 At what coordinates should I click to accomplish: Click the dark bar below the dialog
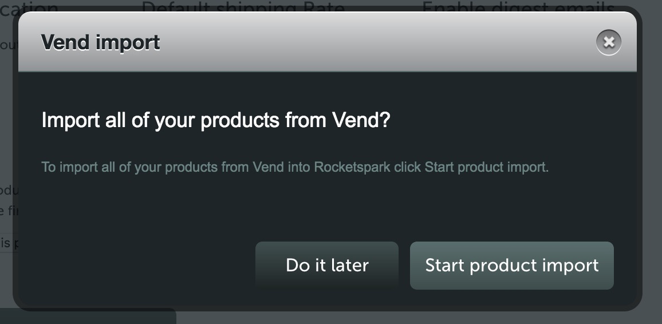[88, 317]
